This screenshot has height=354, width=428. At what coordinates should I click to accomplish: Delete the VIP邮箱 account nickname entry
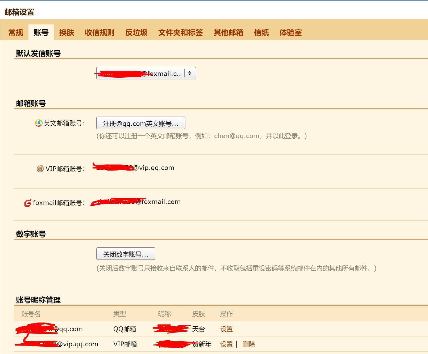pos(249,344)
